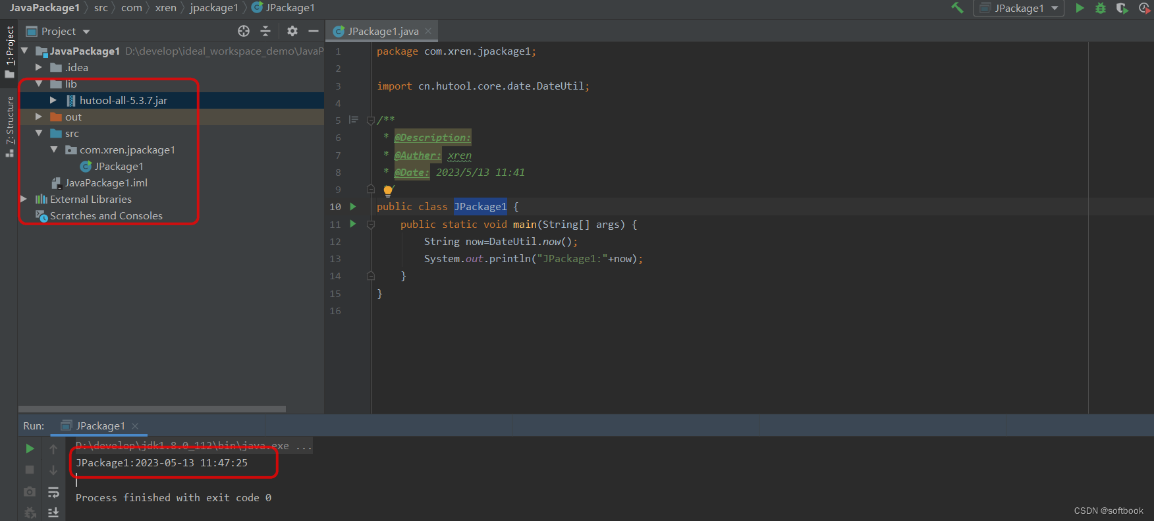The image size is (1154, 521).
Task: Click the DateUtil import statement on line 3
Action: coord(483,86)
